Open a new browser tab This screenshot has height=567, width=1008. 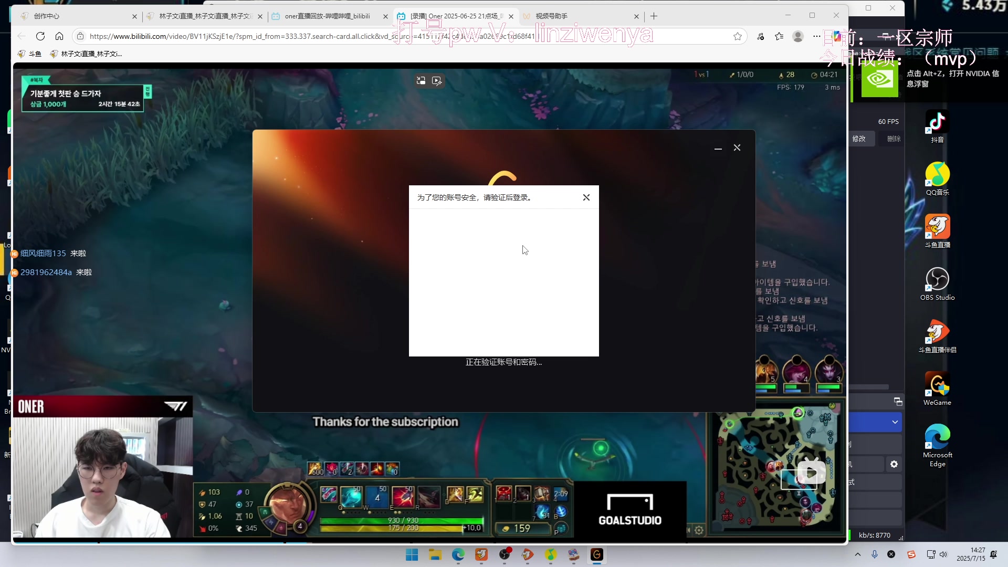pyautogui.click(x=654, y=16)
